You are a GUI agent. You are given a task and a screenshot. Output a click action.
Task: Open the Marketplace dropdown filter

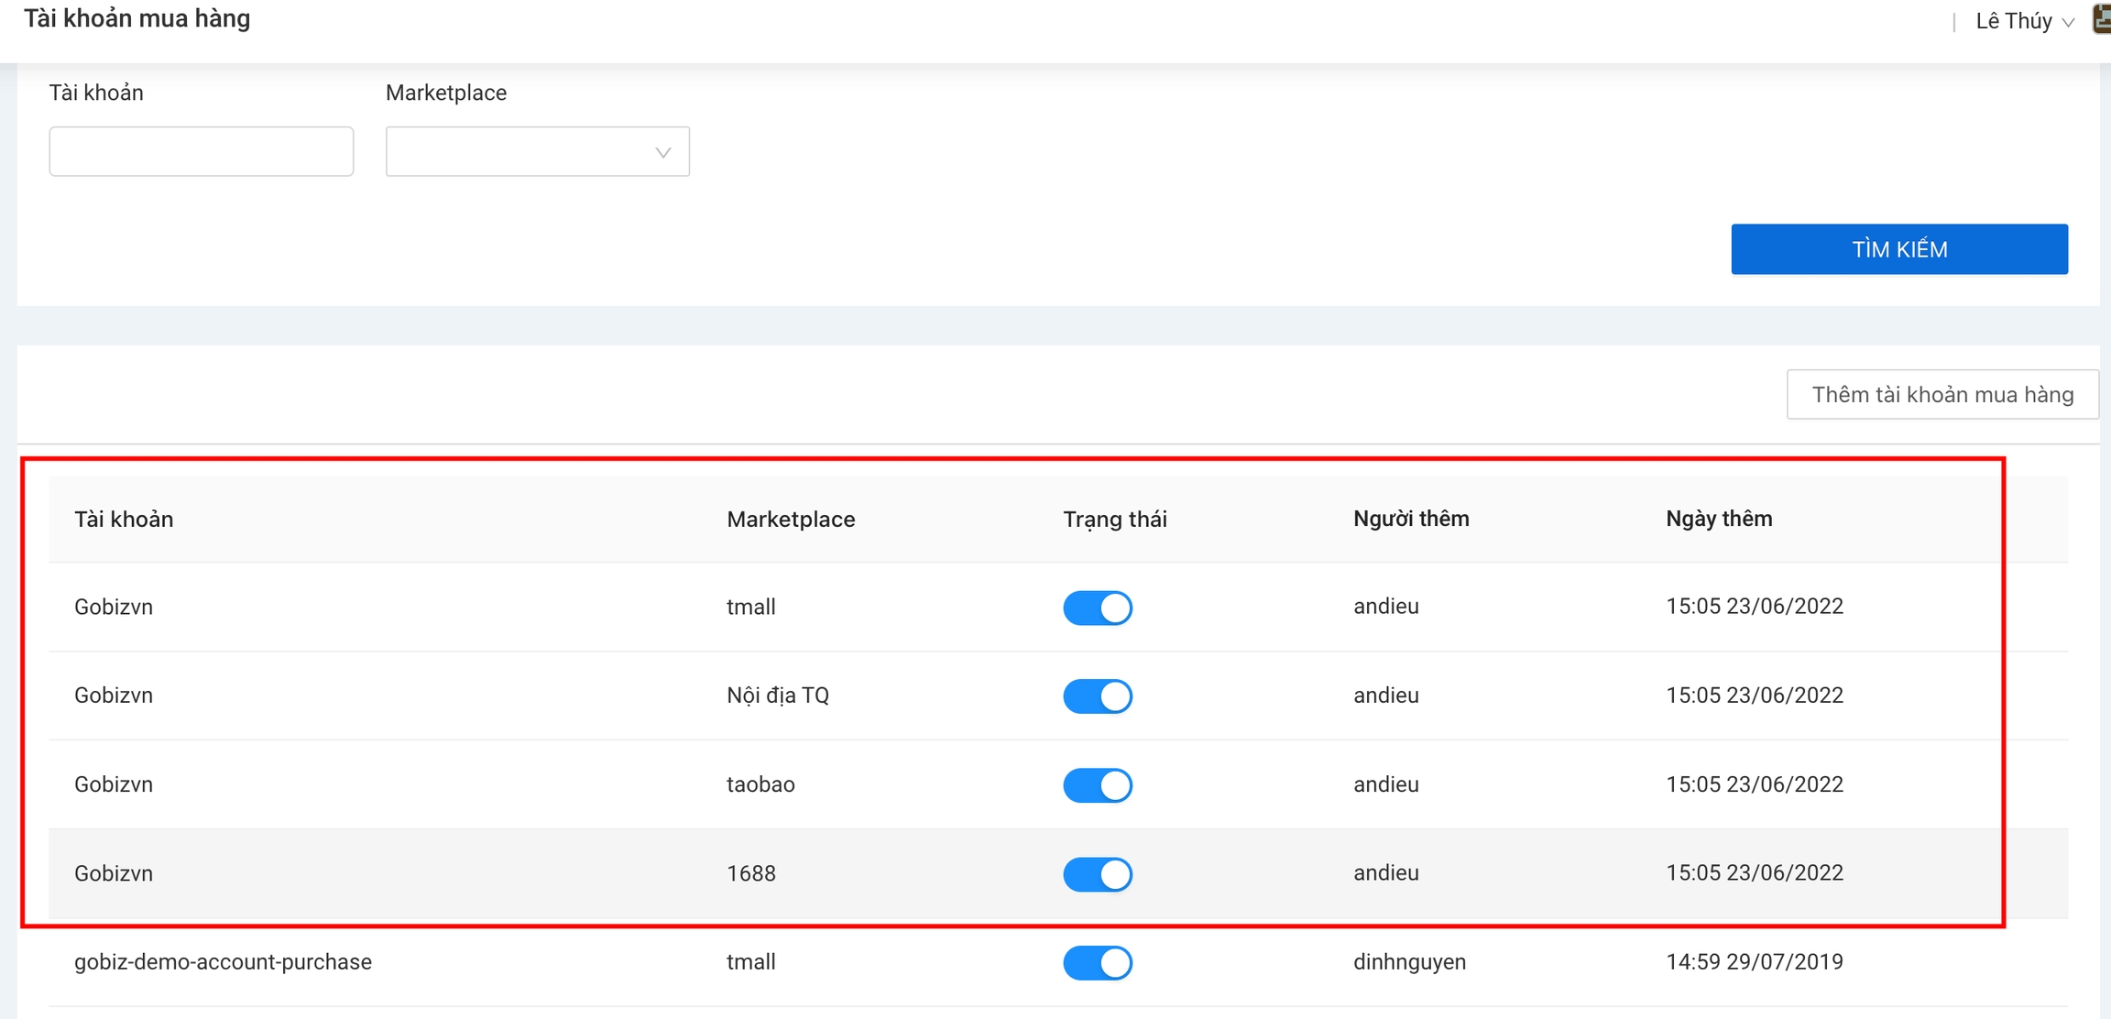click(x=537, y=152)
